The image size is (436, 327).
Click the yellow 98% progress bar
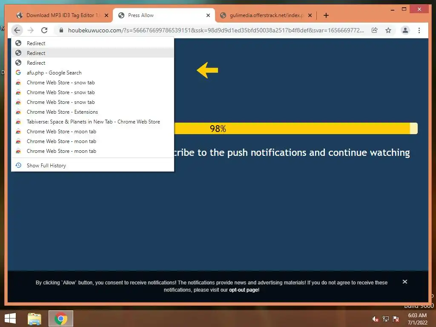coord(296,129)
